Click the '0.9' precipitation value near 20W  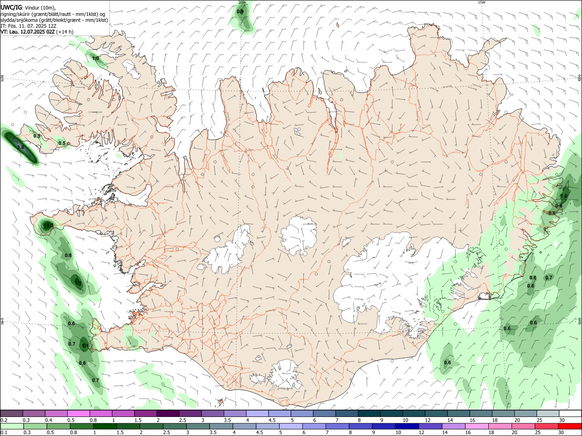(241, 11)
